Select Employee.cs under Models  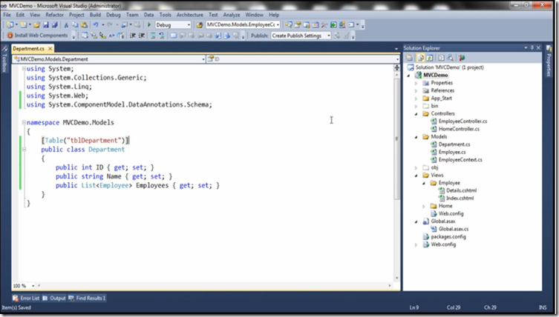pyautogui.click(x=452, y=152)
